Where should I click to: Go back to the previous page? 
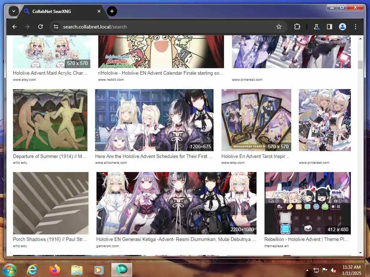click(x=14, y=27)
